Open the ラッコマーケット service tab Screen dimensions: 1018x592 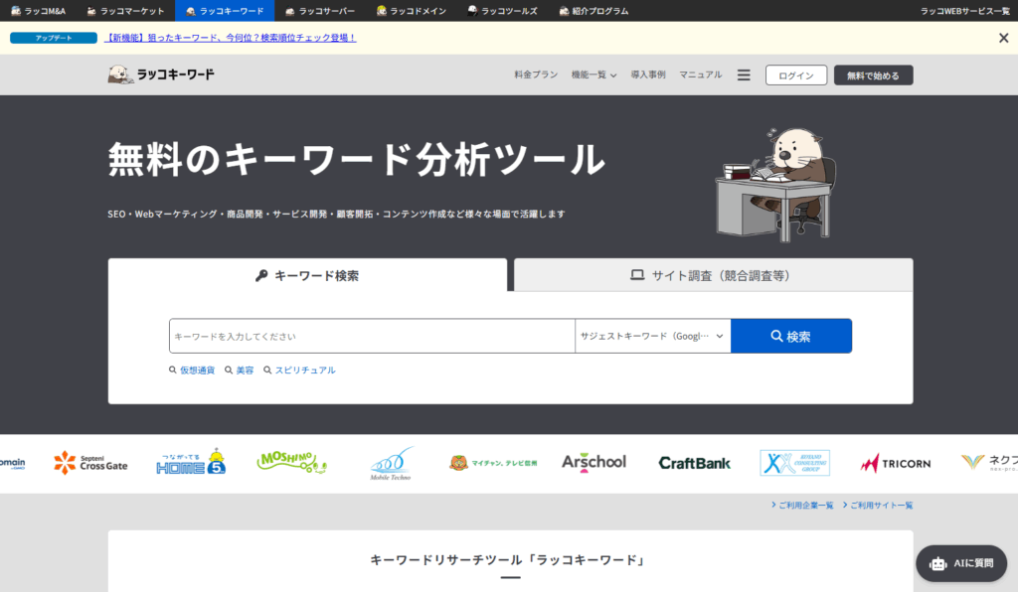point(125,11)
